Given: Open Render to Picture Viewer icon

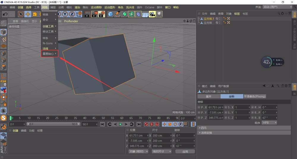Looking at the screenshot, I should coord(94,14).
